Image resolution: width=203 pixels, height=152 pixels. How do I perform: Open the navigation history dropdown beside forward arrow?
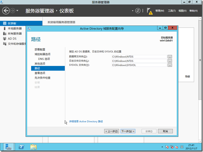(17, 11)
